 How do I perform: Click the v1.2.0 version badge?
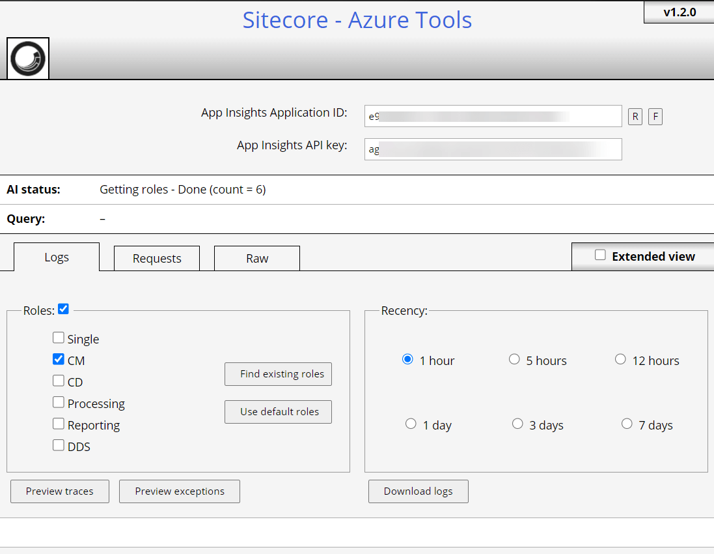point(679,12)
